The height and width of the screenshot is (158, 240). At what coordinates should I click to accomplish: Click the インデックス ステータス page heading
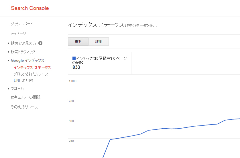tap(96, 25)
